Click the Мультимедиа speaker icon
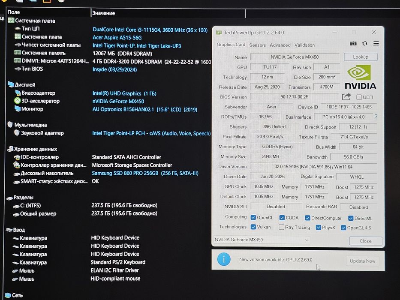400x300 pixels. point(10,124)
